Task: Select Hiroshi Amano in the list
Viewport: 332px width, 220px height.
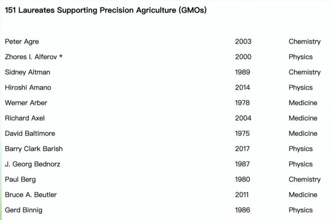Action: pos(28,88)
